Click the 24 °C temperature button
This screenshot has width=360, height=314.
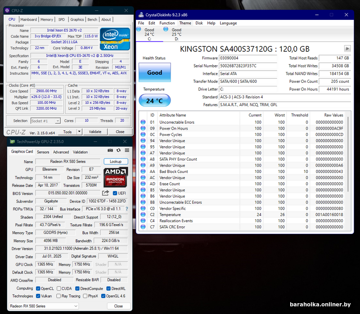pos(154,100)
